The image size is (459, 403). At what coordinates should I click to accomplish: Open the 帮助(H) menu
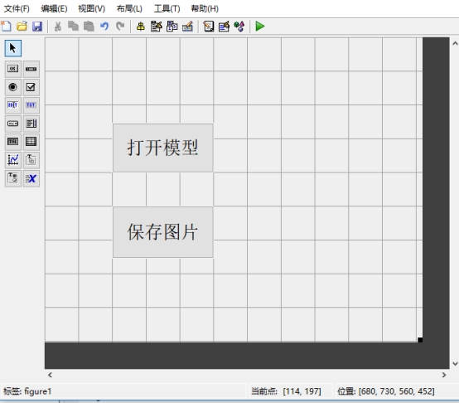point(205,9)
